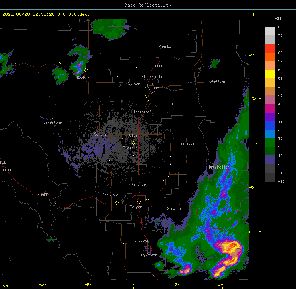Click the Banff label
The height and width of the screenshot is (289, 296).
pos(43,195)
